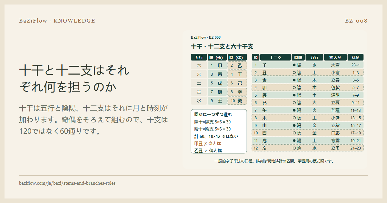Click the line 陽干×陽支 5×6 = 30
The height and width of the screenshot is (203, 387).
tap(213, 122)
